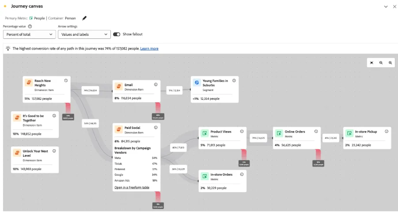Image resolution: width=398 pixels, height=212 pixels.
Task: Click the Breakdown by Campaign Vendors heading
Action: (x=133, y=150)
